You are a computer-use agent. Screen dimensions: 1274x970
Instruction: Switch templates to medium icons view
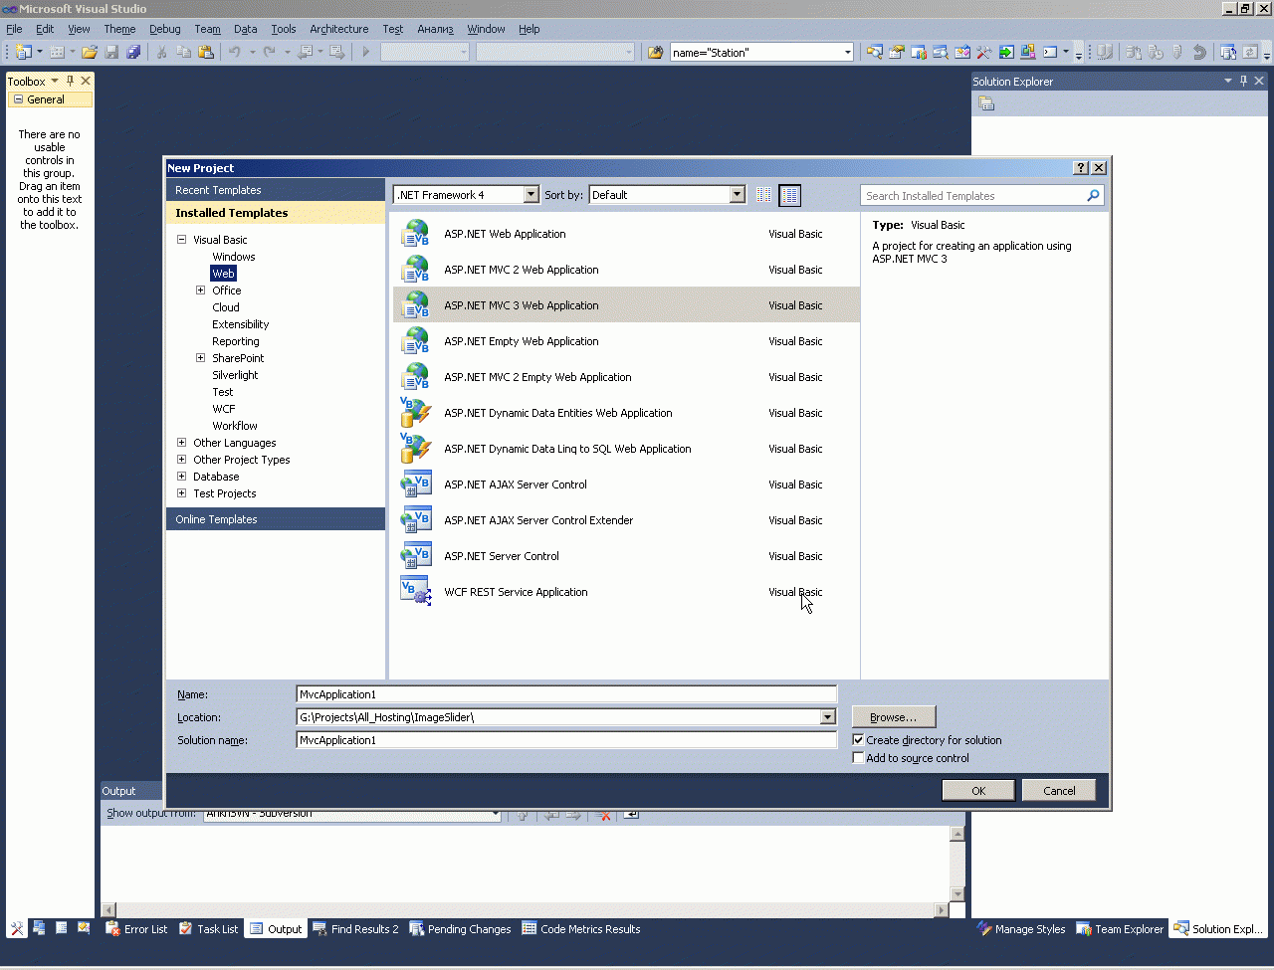(789, 195)
